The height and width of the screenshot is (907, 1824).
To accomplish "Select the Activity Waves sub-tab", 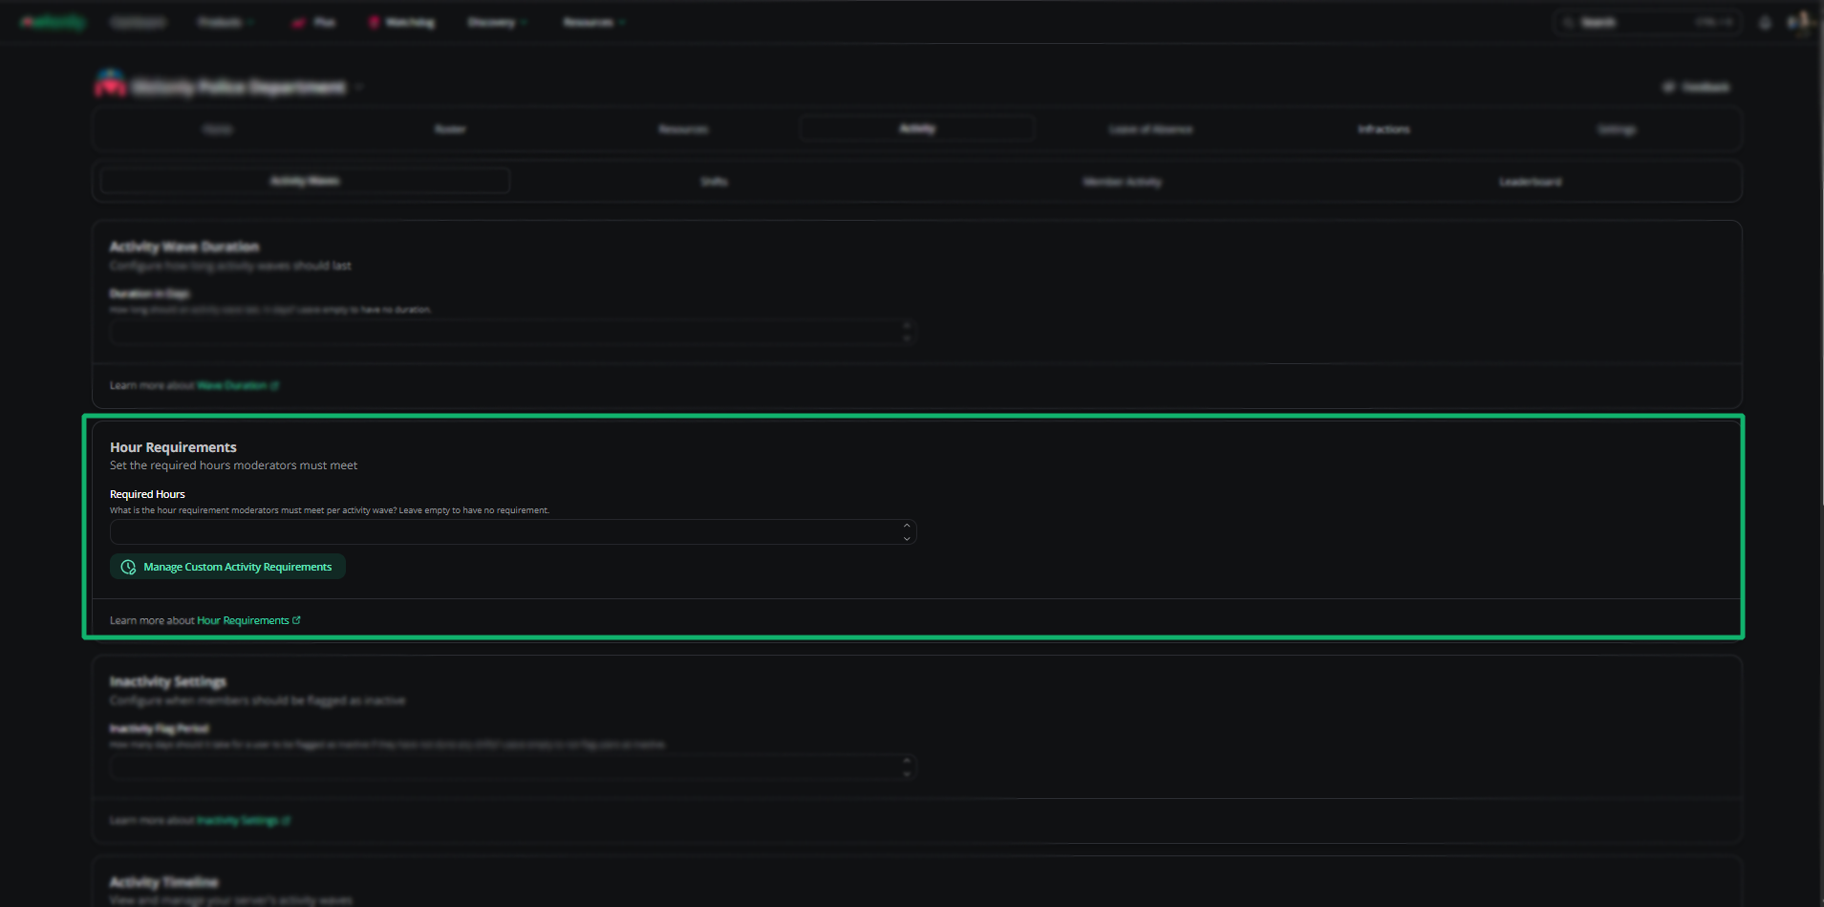I will [x=305, y=181].
